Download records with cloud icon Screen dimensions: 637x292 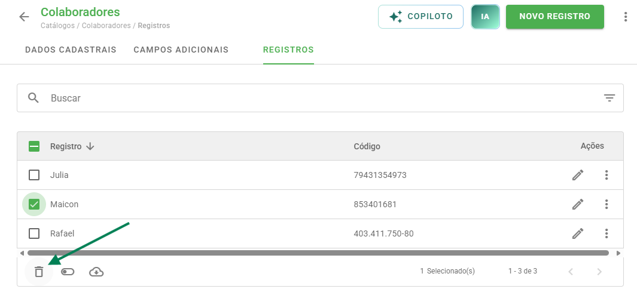[96, 271]
